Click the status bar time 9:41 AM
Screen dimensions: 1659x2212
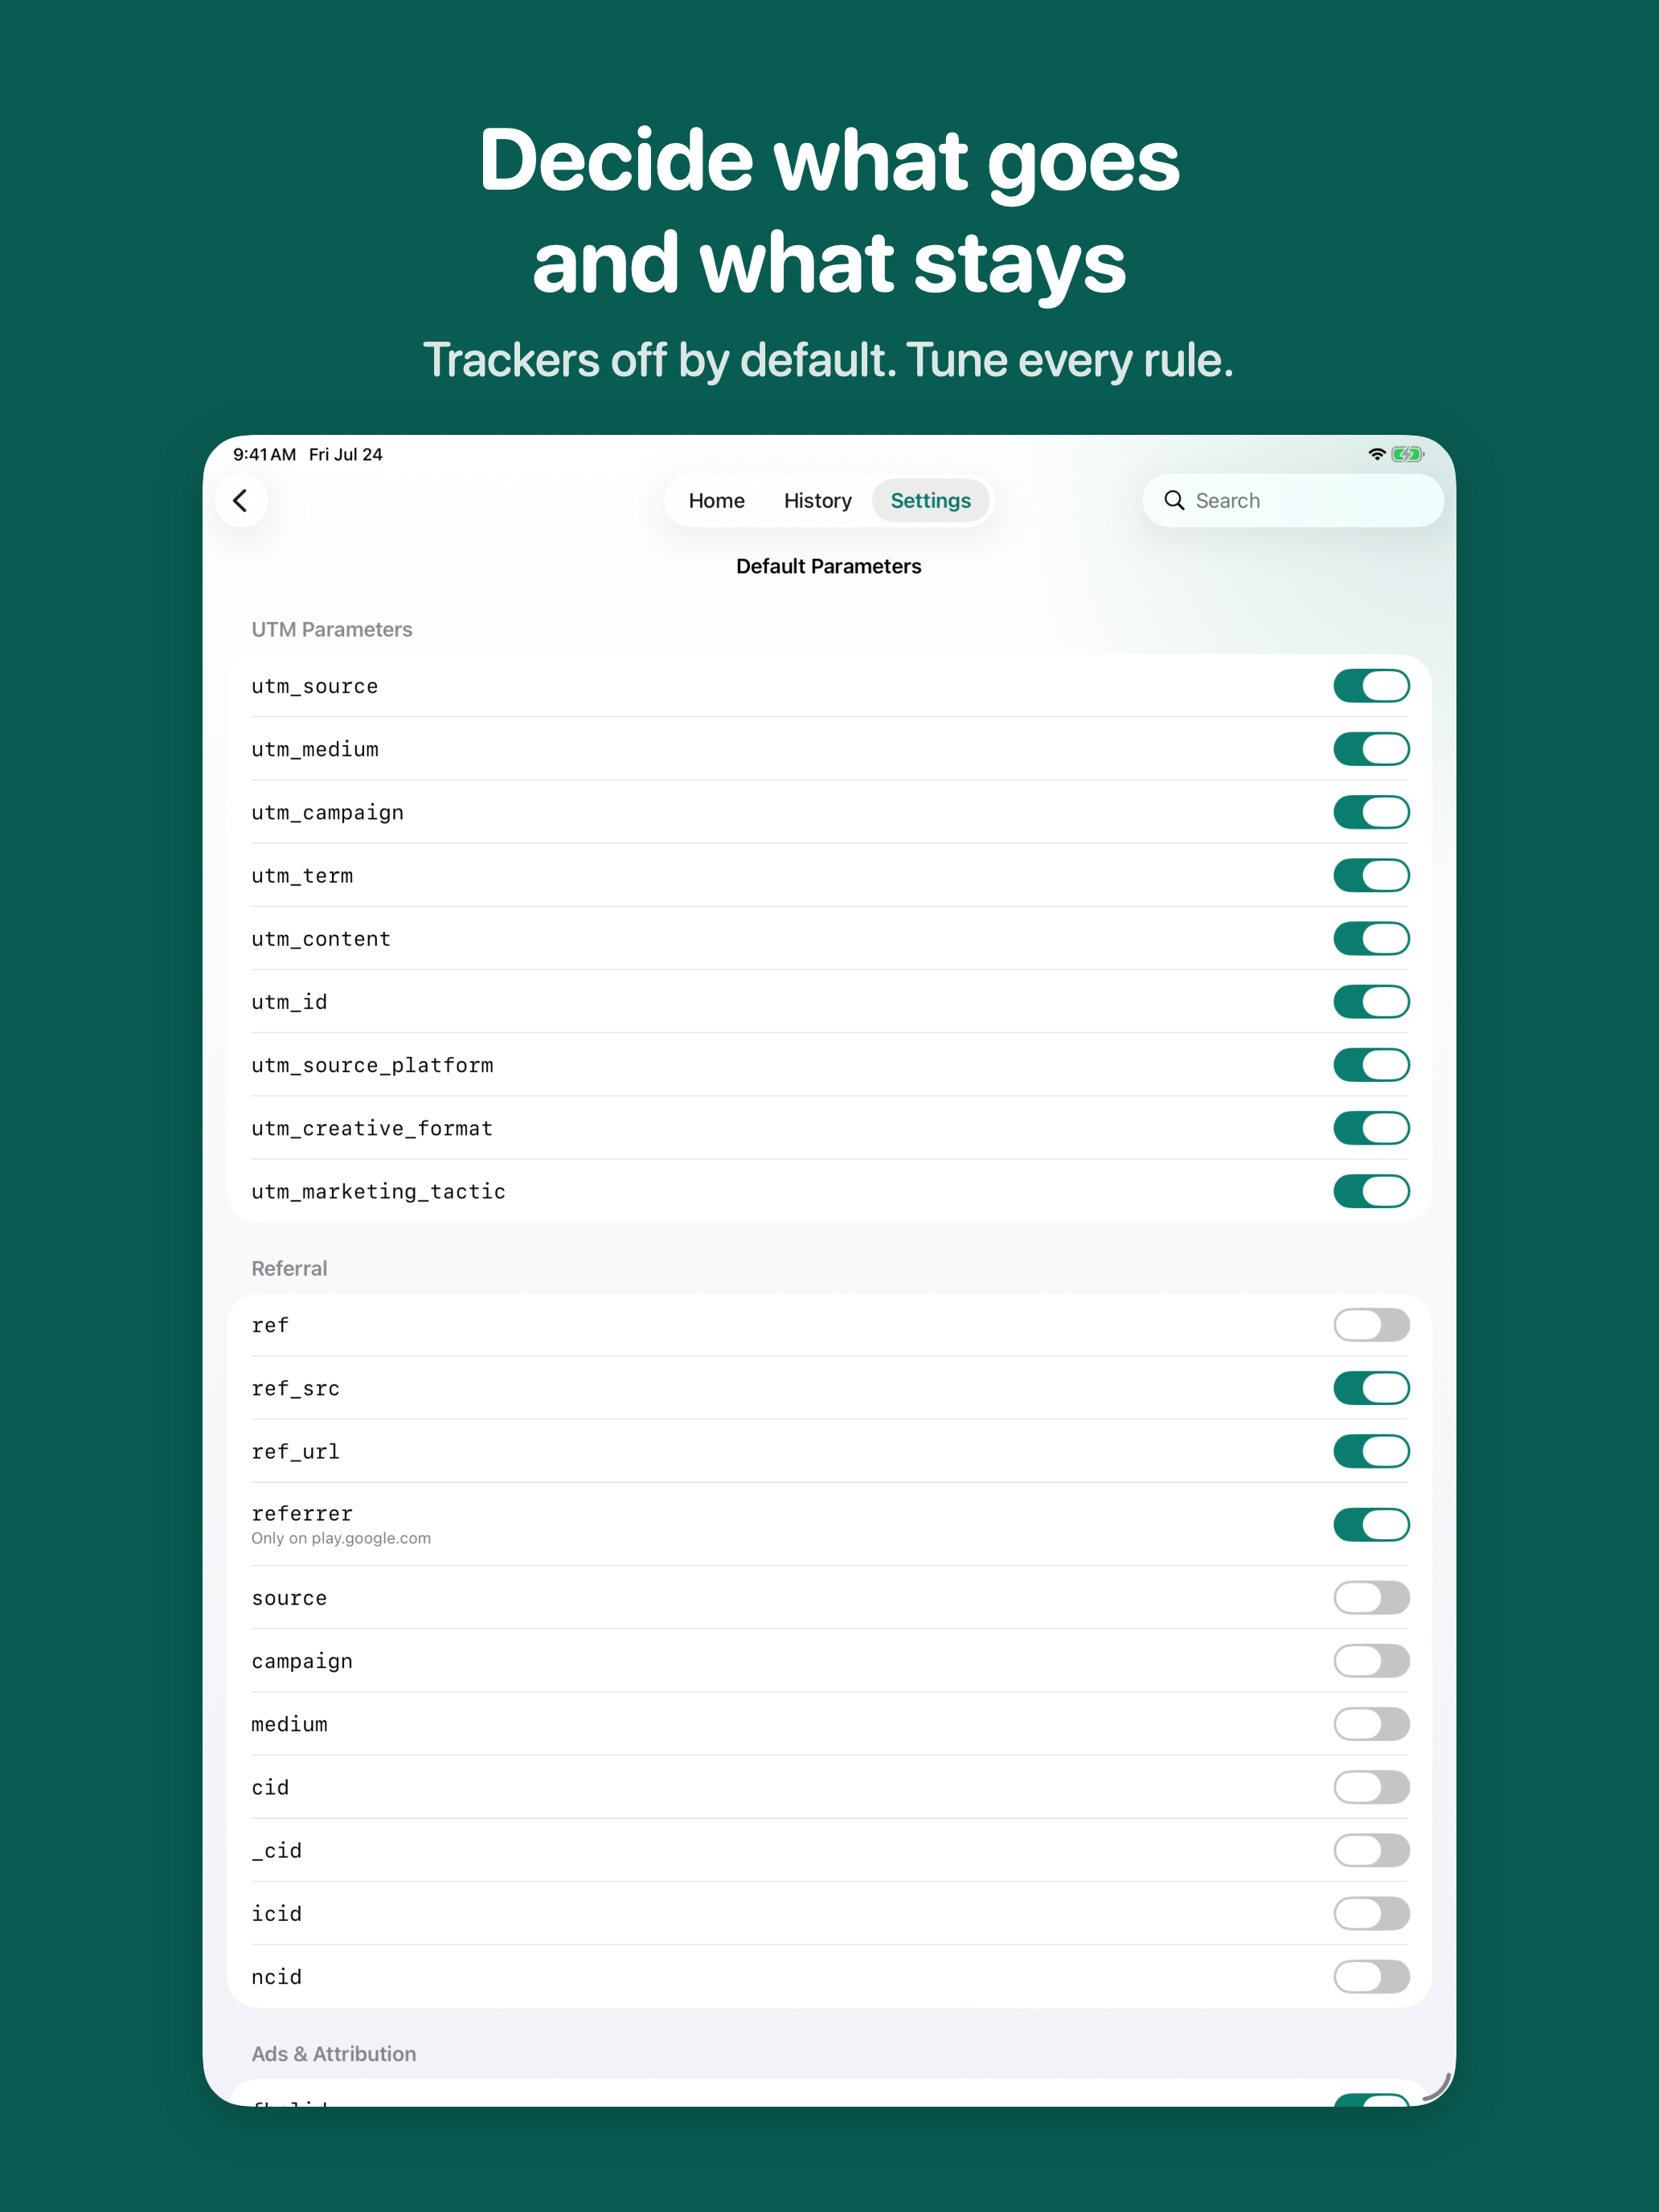tap(265, 454)
